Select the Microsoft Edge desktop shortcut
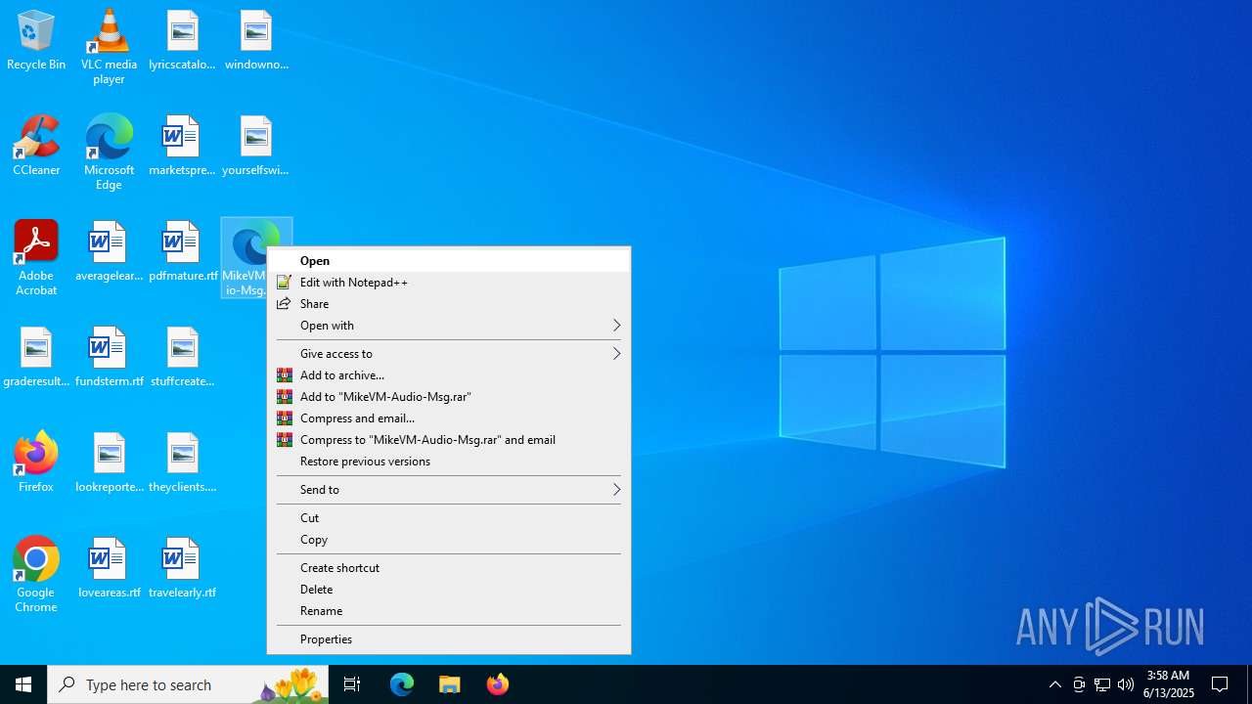This screenshot has height=704, width=1252. [x=109, y=153]
